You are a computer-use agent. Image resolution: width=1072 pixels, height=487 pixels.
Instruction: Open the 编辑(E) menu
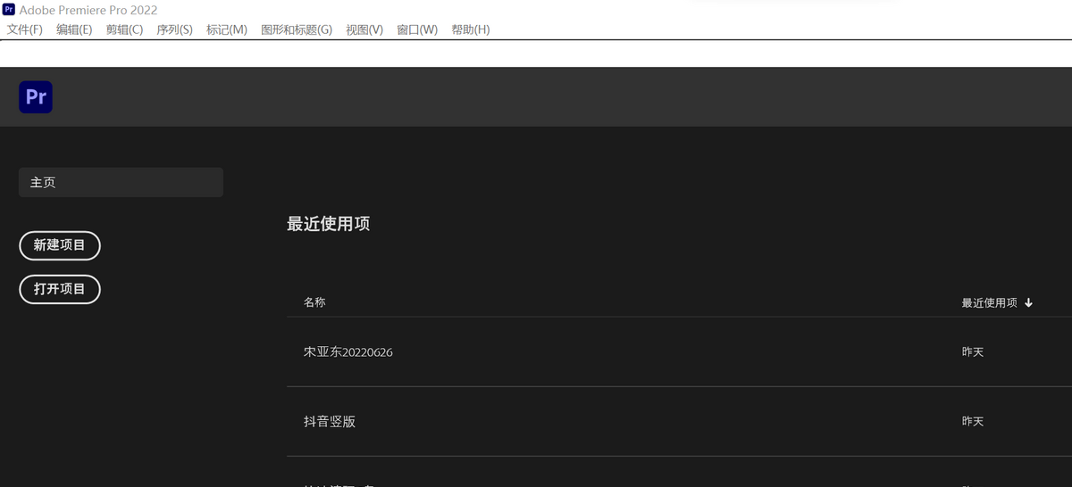tap(74, 29)
